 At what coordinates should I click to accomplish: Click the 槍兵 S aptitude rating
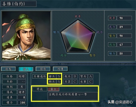[x=59, y=77]
